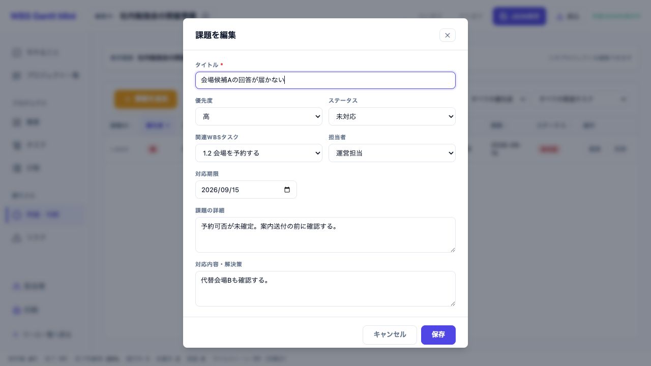Click the タイトル text field
The image size is (651, 366).
coord(325,80)
